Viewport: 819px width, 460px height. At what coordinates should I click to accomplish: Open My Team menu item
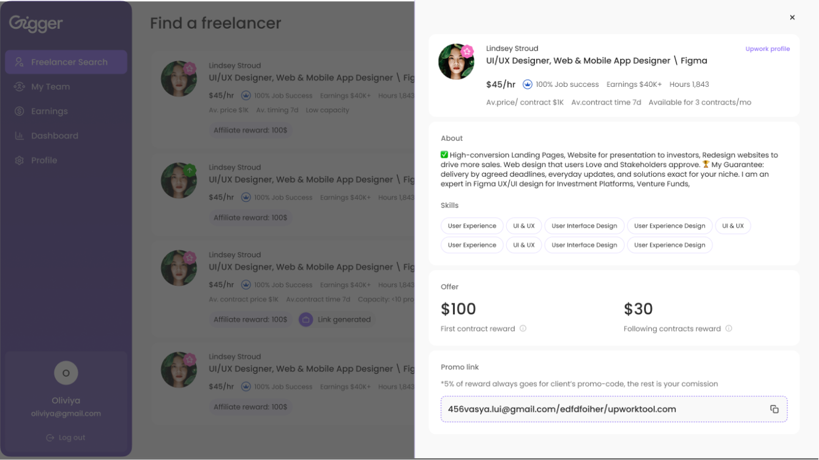(50, 87)
